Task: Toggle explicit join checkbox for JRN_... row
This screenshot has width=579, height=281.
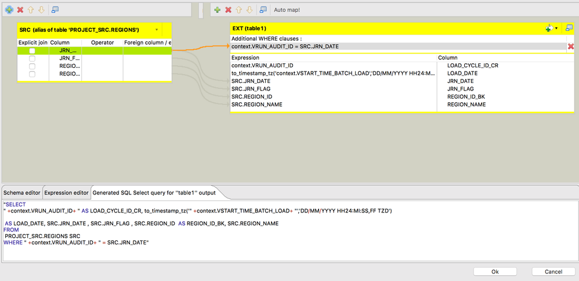Action: (32, 51)
